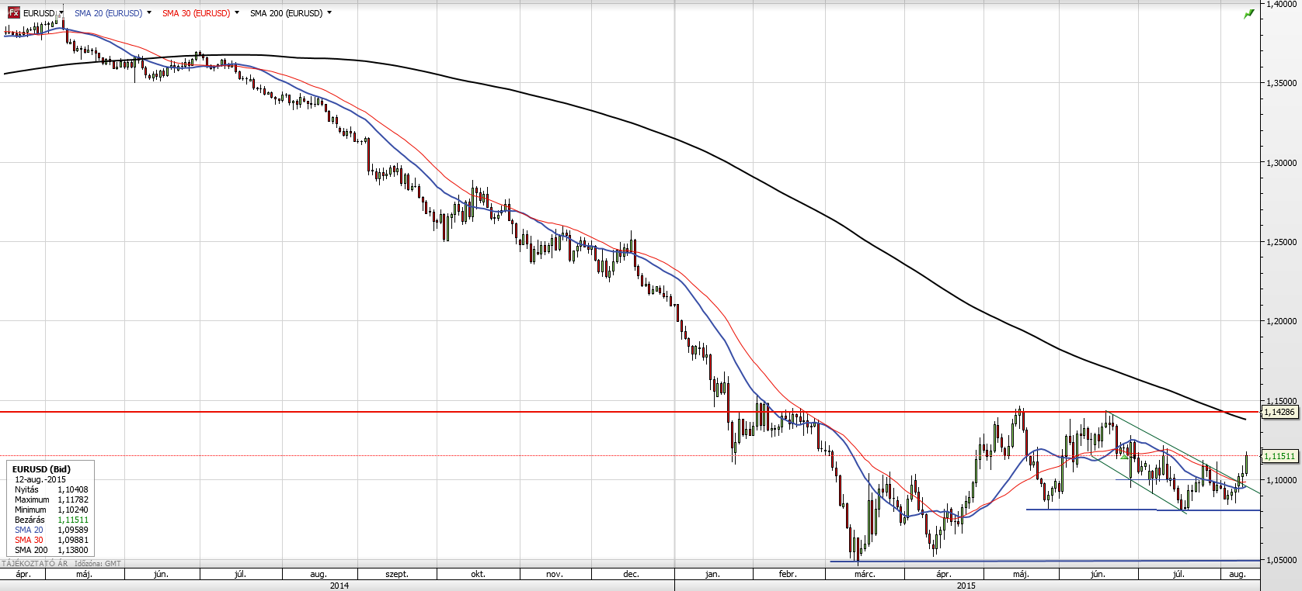Click the red horizontal line price tag 1,14286
The width and height of the screenshot is (1302, 591).
[1279, 412]
